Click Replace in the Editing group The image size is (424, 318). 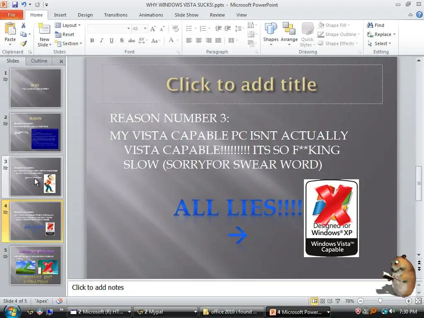(381, 34)
